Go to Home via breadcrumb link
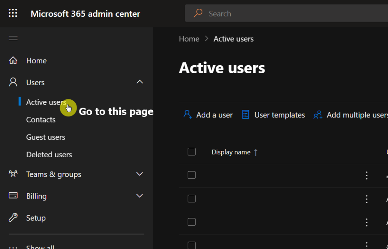 tap(189, 39)
